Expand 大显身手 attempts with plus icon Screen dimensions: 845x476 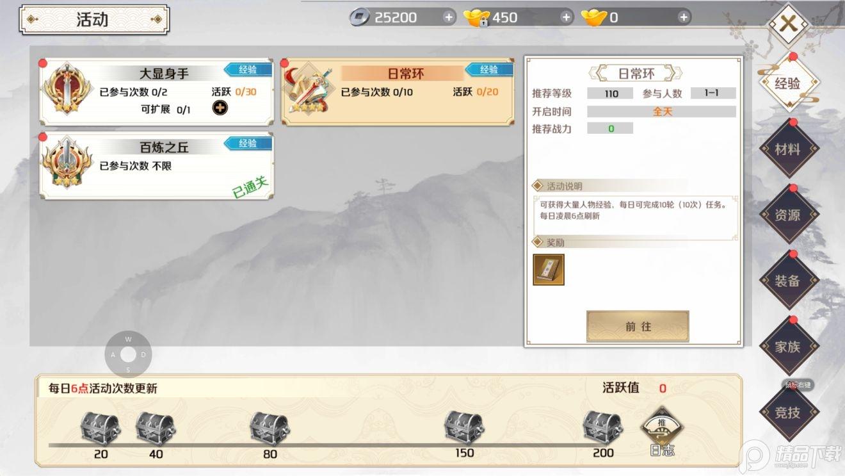[x=220, y=108]
